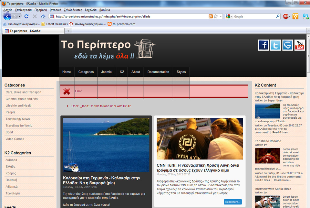Open Interview with Sania Mirza title
This screenshot has height=208, width=310.
273,189
